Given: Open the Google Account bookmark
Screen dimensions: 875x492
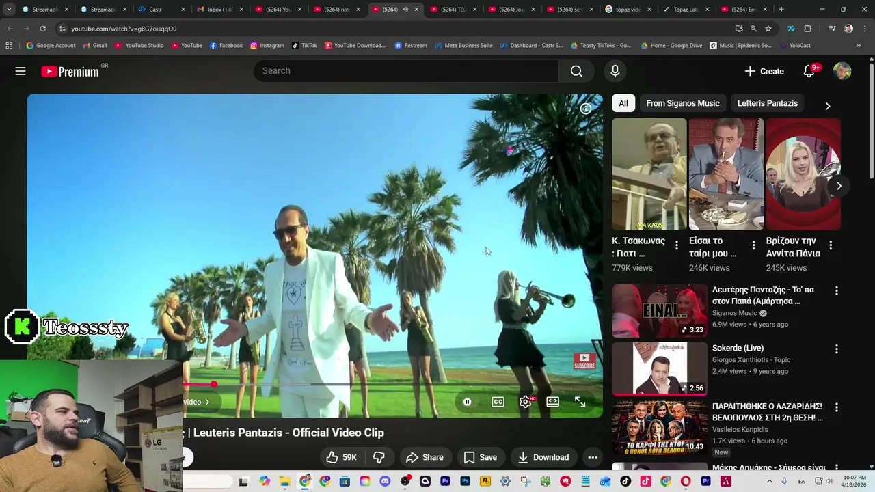Looking at the screenshot, I should tap(51, 46).
